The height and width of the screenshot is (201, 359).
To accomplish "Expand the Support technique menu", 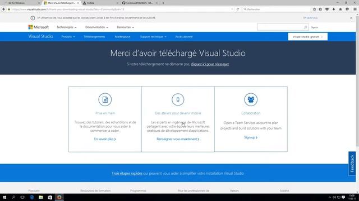I will click(x=153, y=37).
